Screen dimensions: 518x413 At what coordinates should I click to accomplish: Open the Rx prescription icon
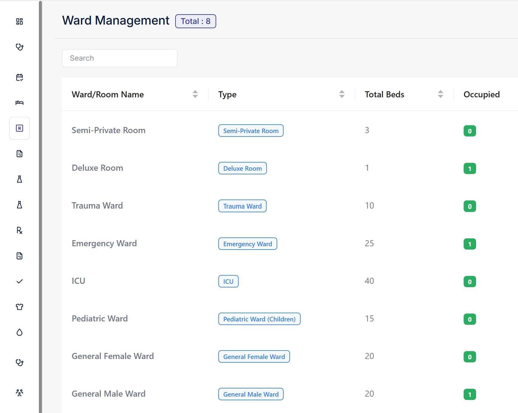(x=19, y=230)
